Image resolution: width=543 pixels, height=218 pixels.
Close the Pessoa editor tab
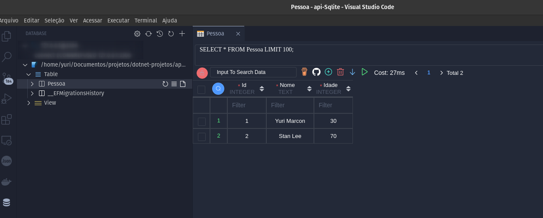[238, 34]
